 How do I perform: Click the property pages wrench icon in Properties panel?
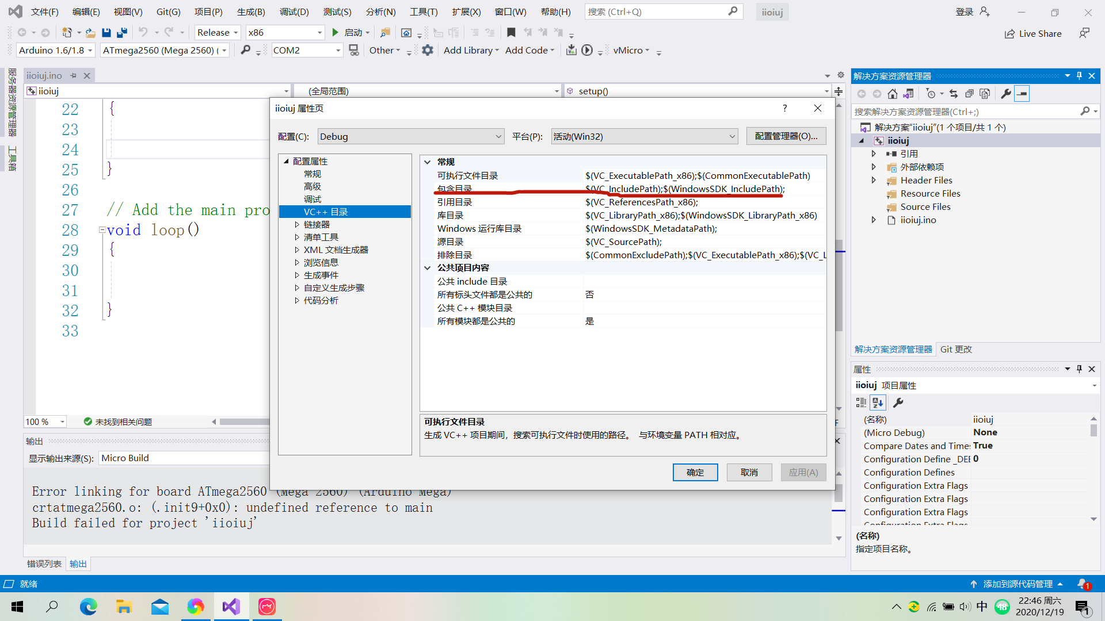[x=898, y=402]
